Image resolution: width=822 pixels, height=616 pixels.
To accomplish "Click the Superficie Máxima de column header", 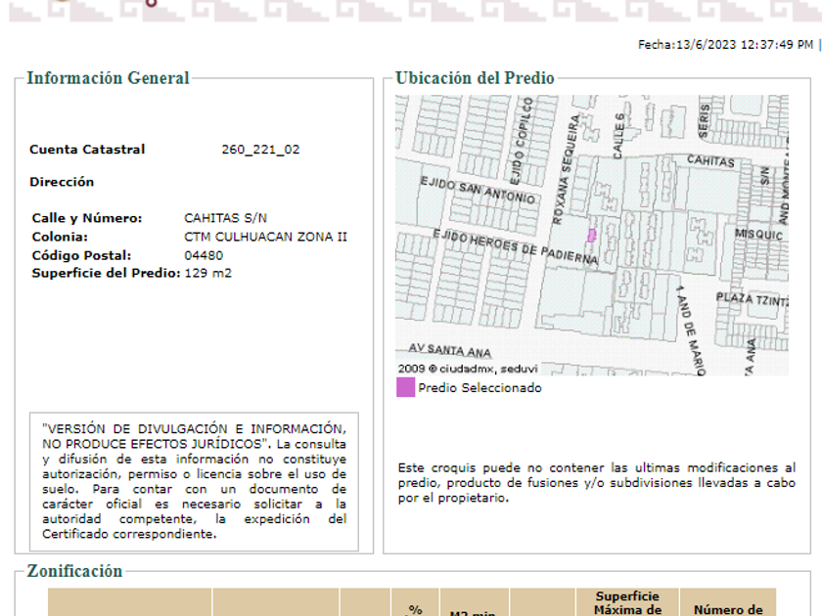I will (627, 603).
